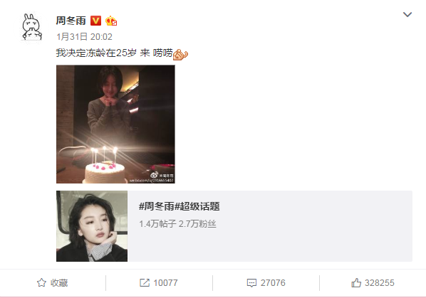Enlarge the birthday cake photo
The image size is (426, 298).
(x=115, y=124)
